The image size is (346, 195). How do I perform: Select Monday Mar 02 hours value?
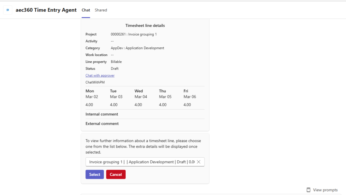click(89, 105)
